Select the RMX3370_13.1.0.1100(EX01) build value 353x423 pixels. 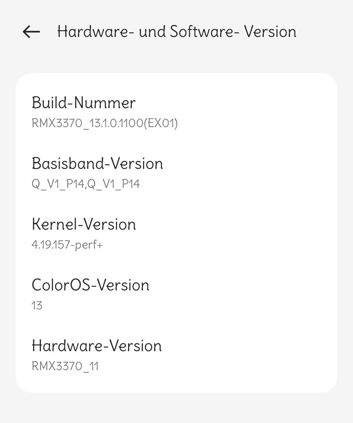tap(105, 123)
